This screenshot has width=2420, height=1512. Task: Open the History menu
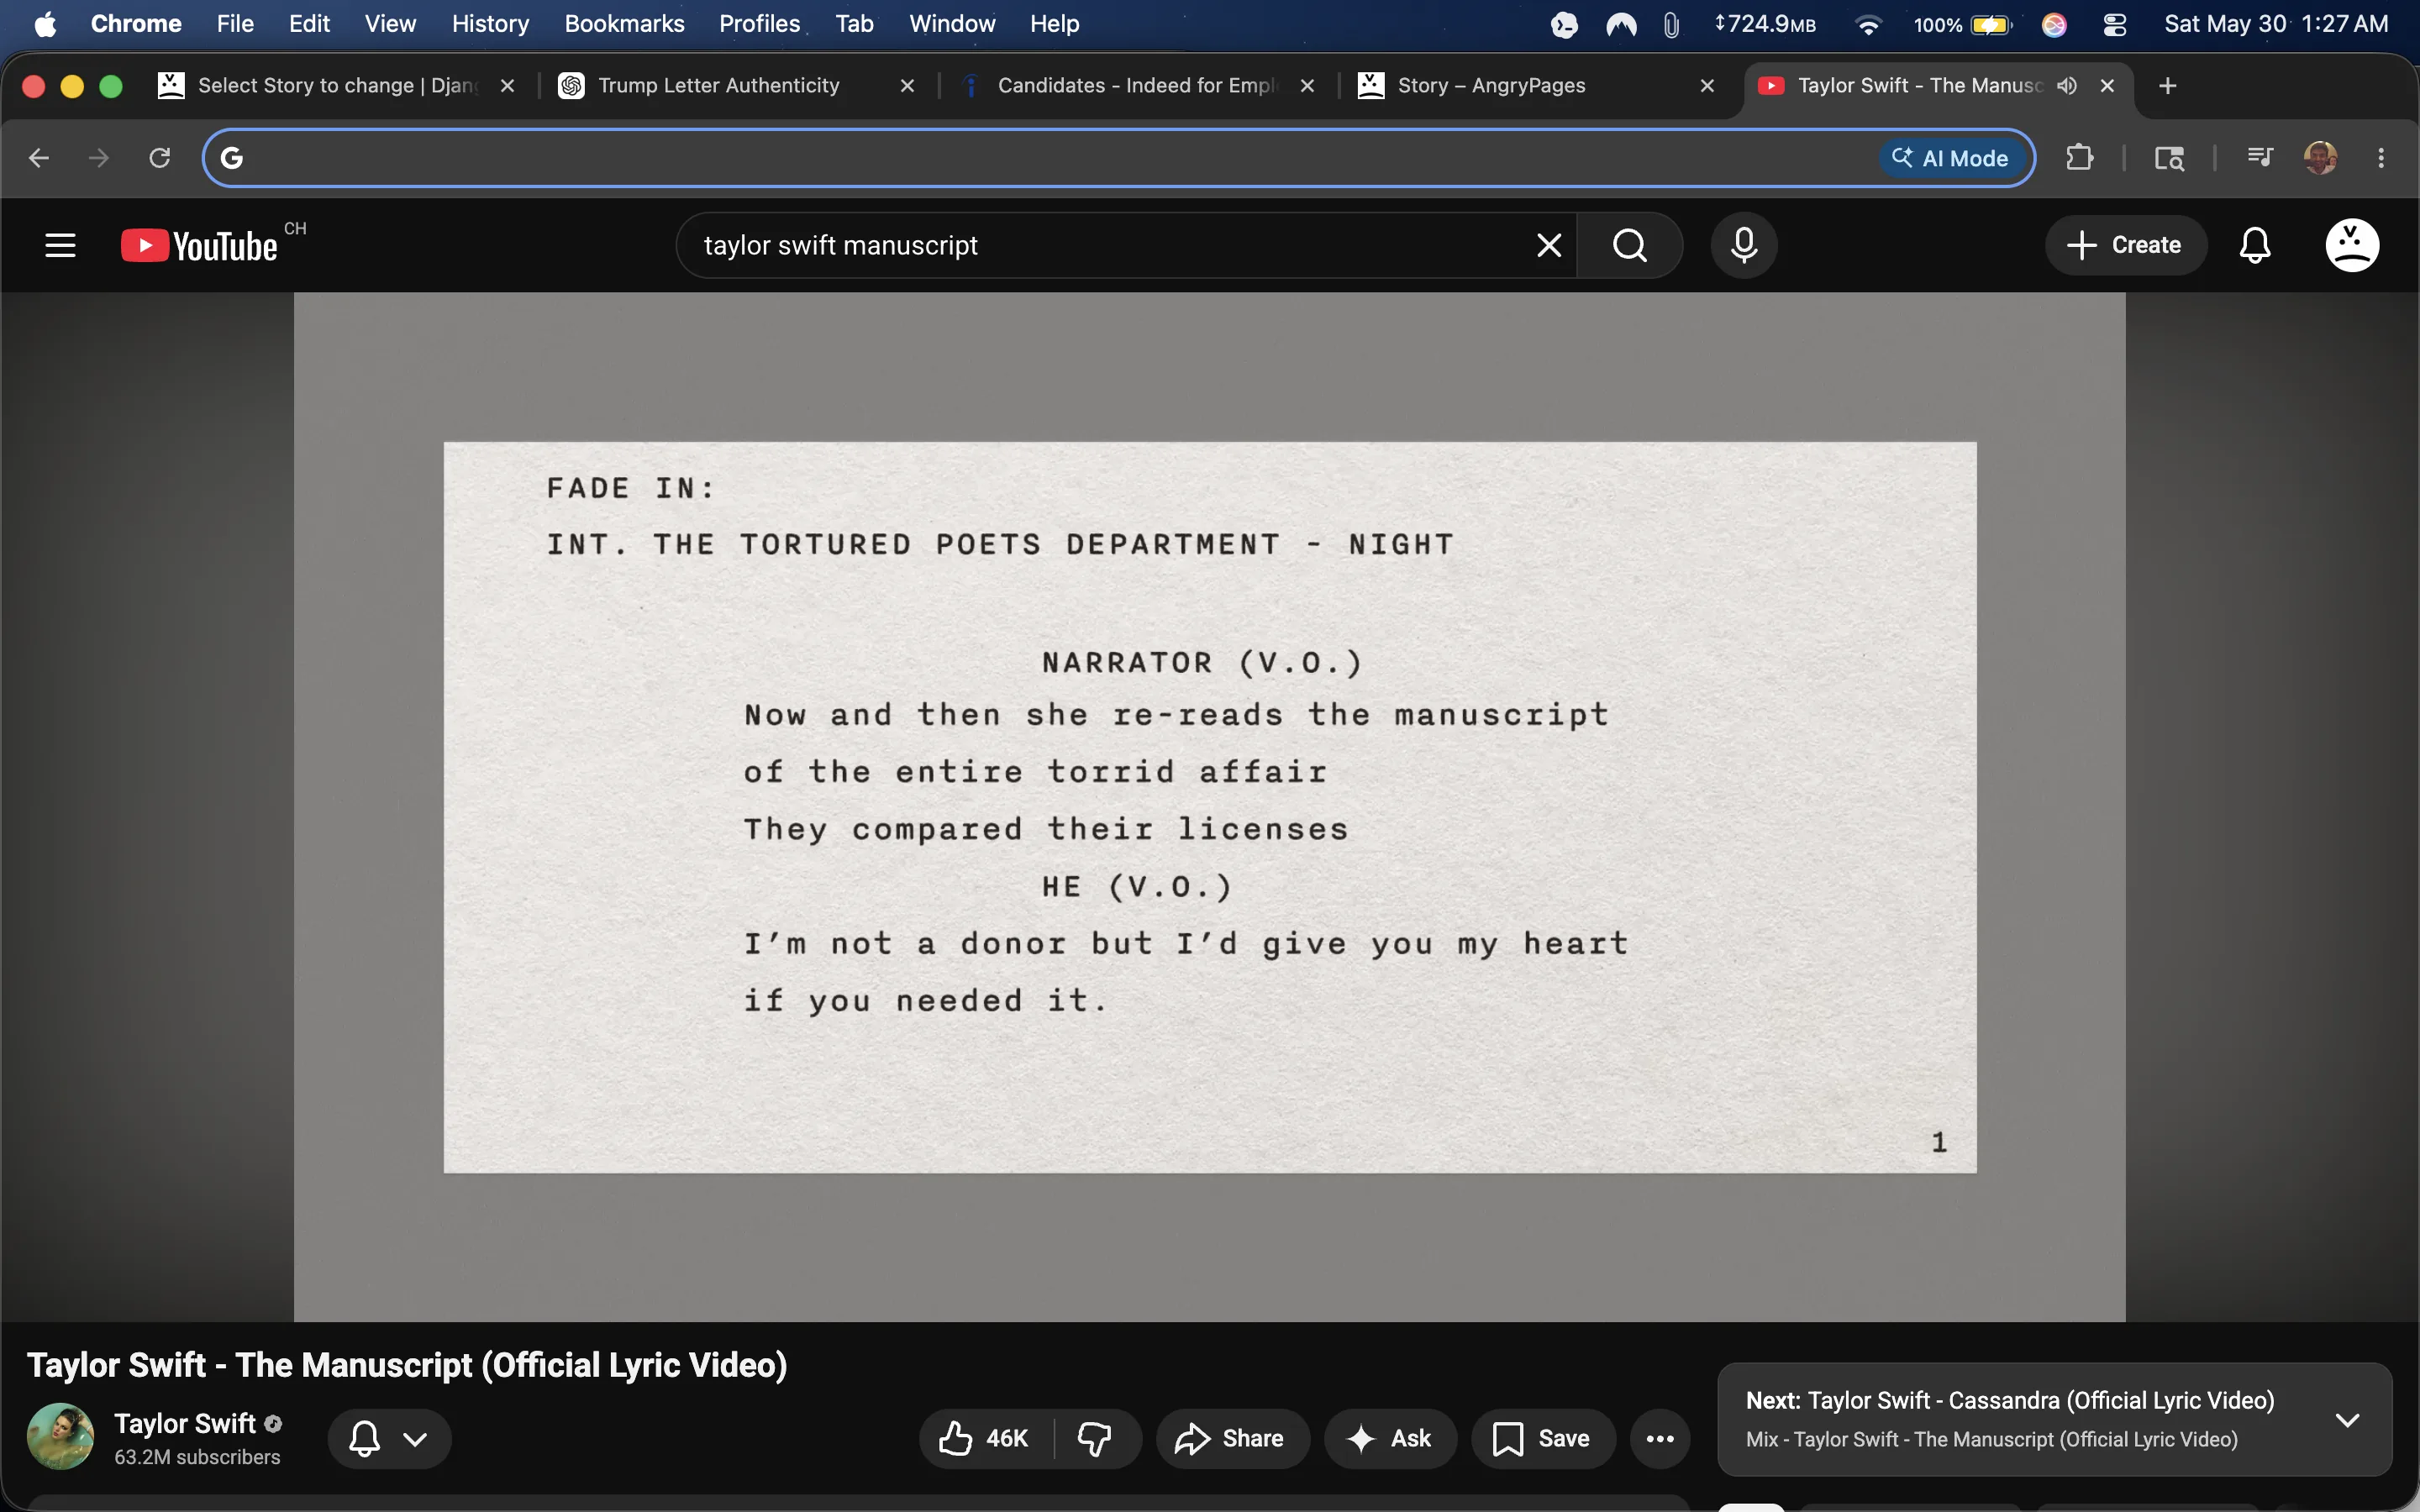pos(490,24)
